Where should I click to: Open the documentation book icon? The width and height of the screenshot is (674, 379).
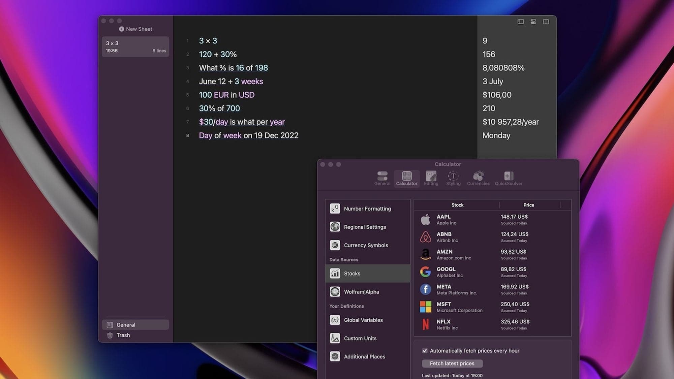point(546,22)
